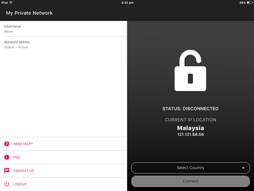Click the Connect button
Image resolution: width=254 pixels, height=191 pixels.
[x=190, y=181]
